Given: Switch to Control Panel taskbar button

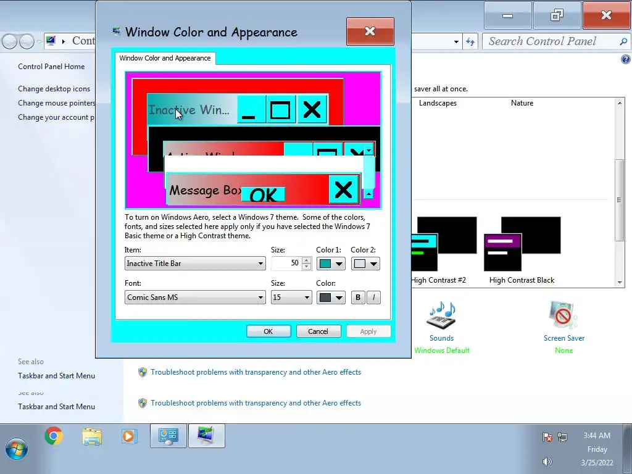Looking at the screenshot, I should [x=168, y=436].
